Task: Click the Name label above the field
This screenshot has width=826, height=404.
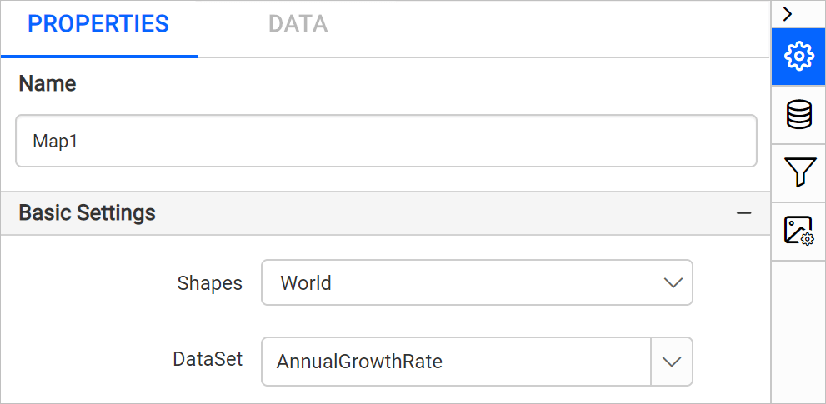Action: pos(48,84)
